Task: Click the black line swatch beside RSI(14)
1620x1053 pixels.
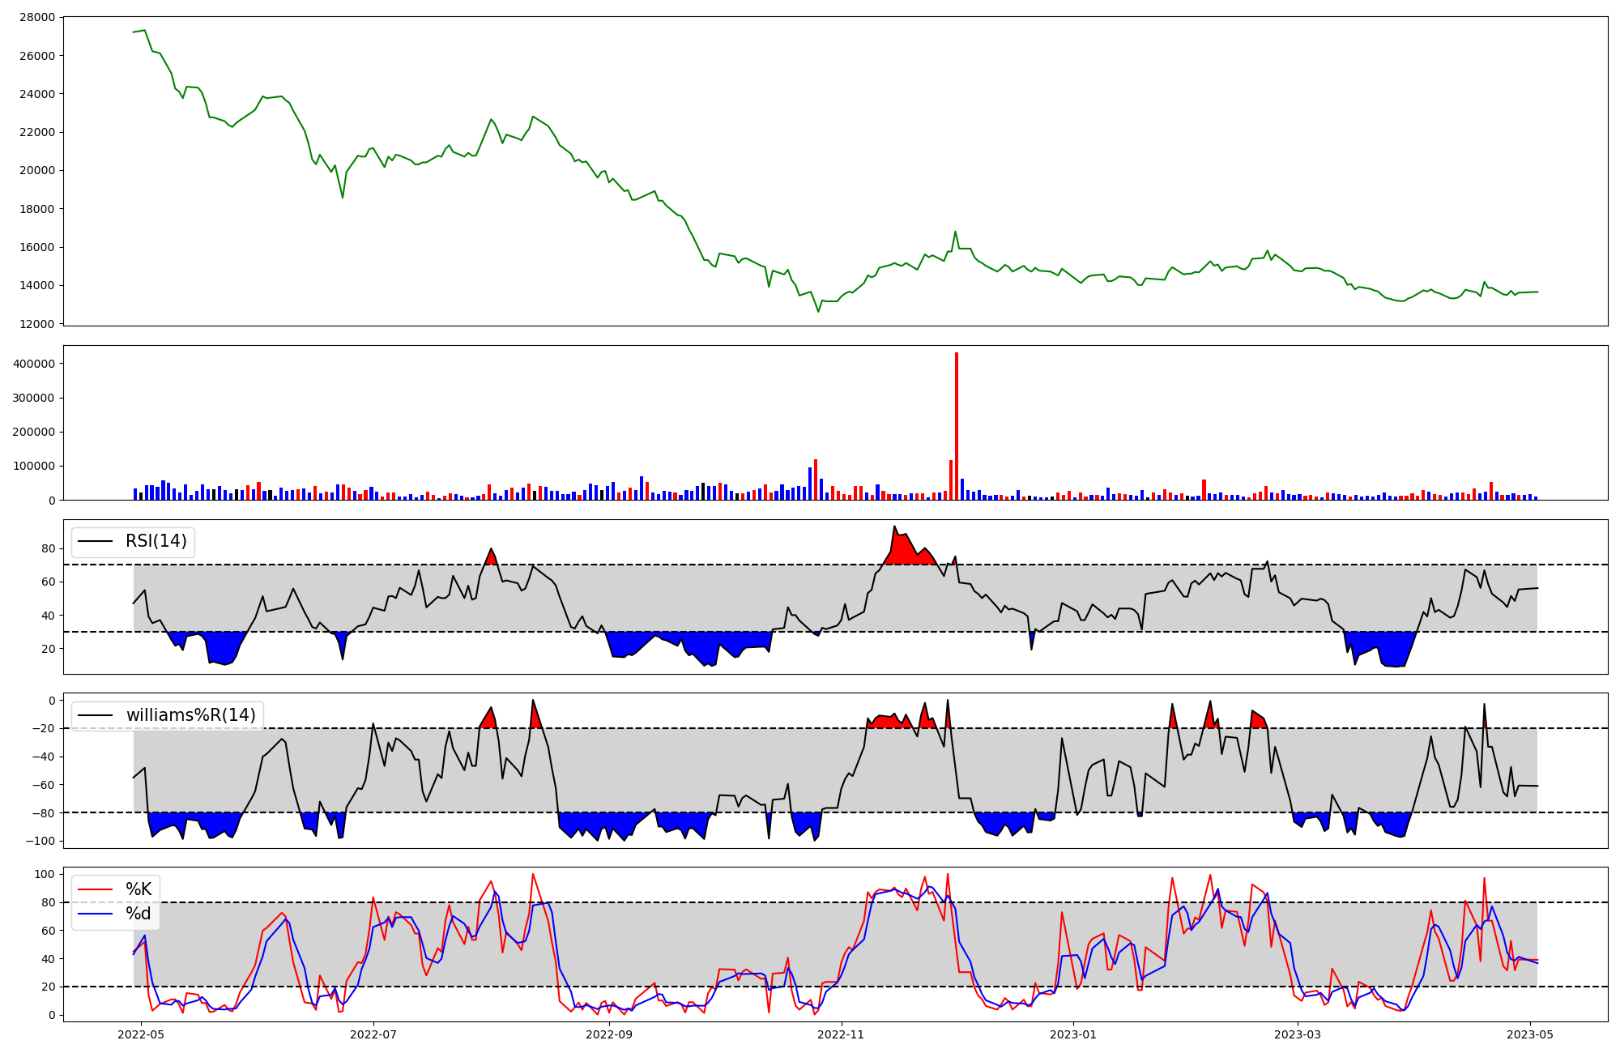Action: (94, 541)
